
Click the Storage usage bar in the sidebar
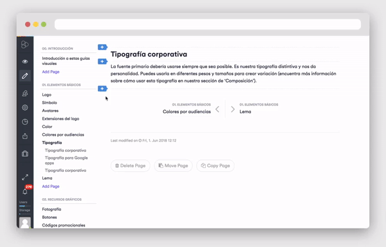coord(25,214)
